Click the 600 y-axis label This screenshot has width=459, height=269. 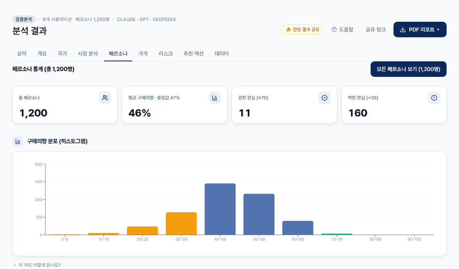tap(38, 165)
